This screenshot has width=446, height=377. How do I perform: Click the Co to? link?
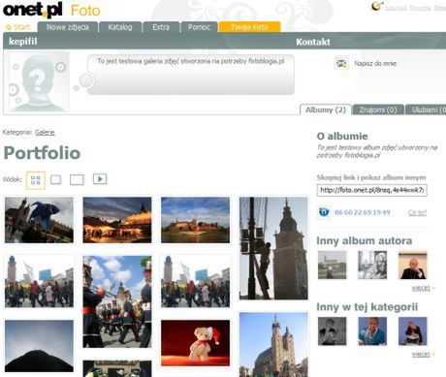pyautogui.click(x=417, y=212)
